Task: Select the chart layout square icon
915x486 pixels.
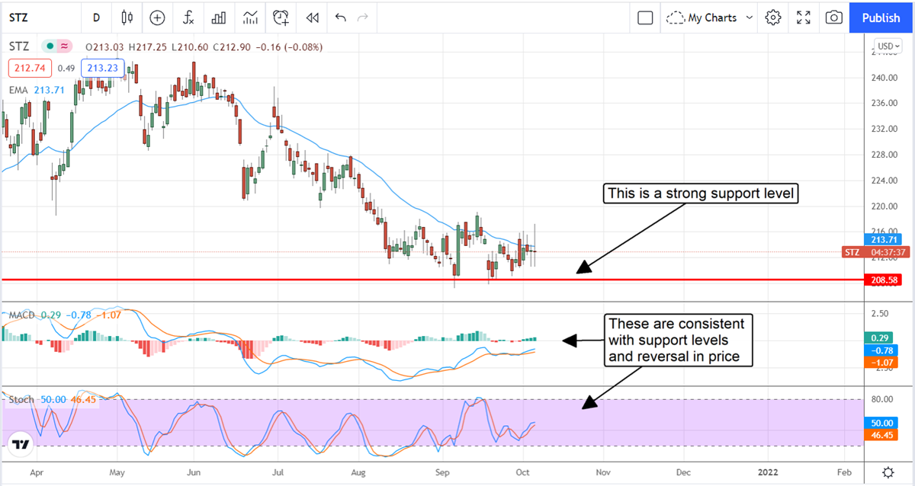Action: (645, 17)
